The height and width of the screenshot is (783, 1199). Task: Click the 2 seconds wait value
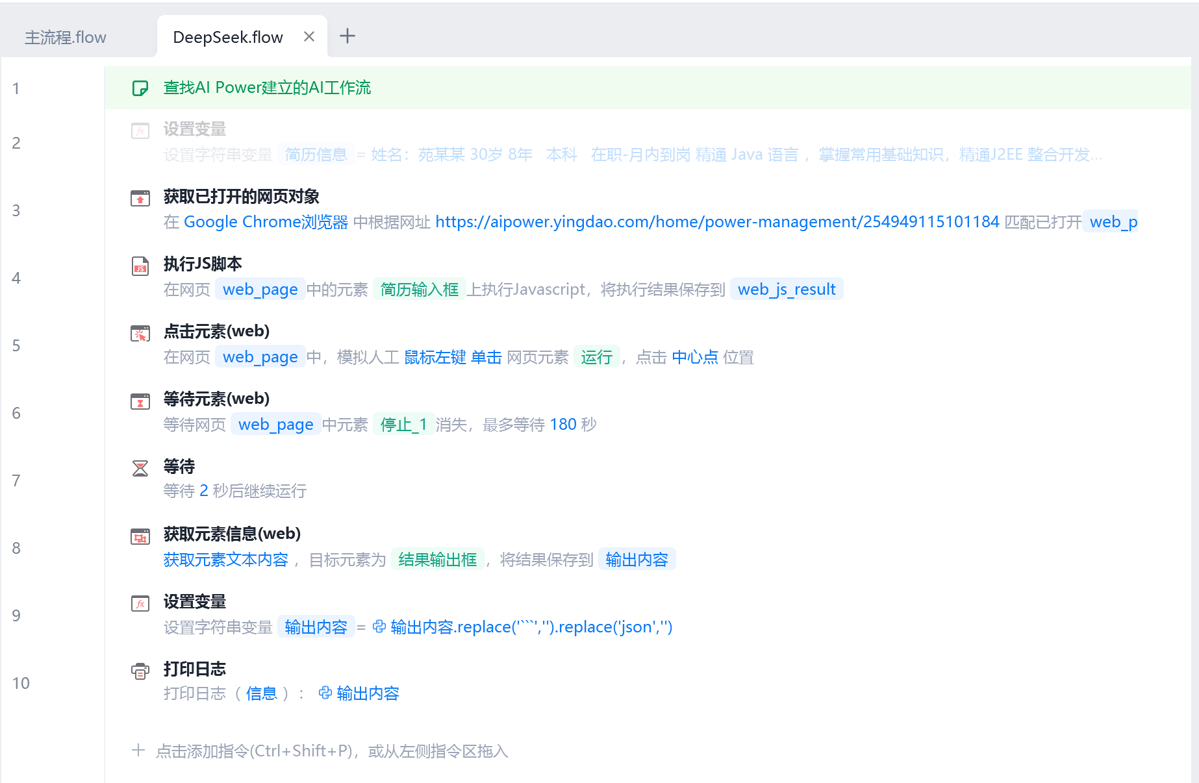tap(204, 491)
